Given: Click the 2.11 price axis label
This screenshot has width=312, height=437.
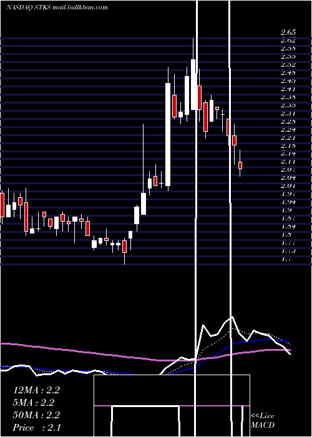Looking at the screenshot, I should pos(288,162).
